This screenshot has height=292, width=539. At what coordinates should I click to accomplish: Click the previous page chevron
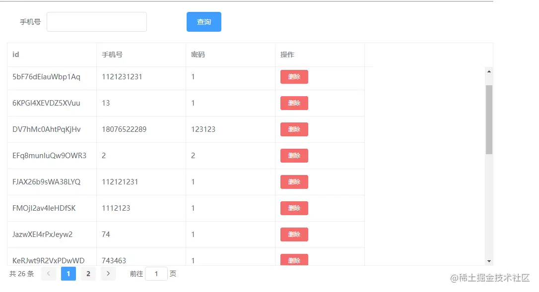coord(49,273)
